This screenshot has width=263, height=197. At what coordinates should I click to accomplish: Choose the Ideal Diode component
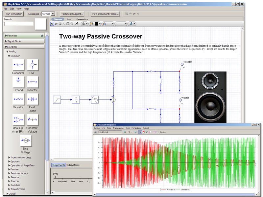(x=32, y=99)
